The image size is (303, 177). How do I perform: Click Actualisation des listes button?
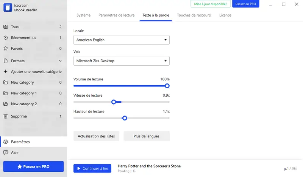tap(96, 136)
